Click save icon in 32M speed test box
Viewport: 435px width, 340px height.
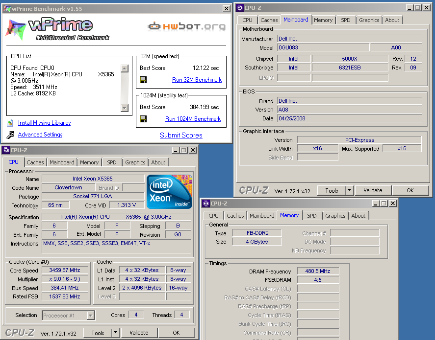pyautogui.click(x=143, y=80)
